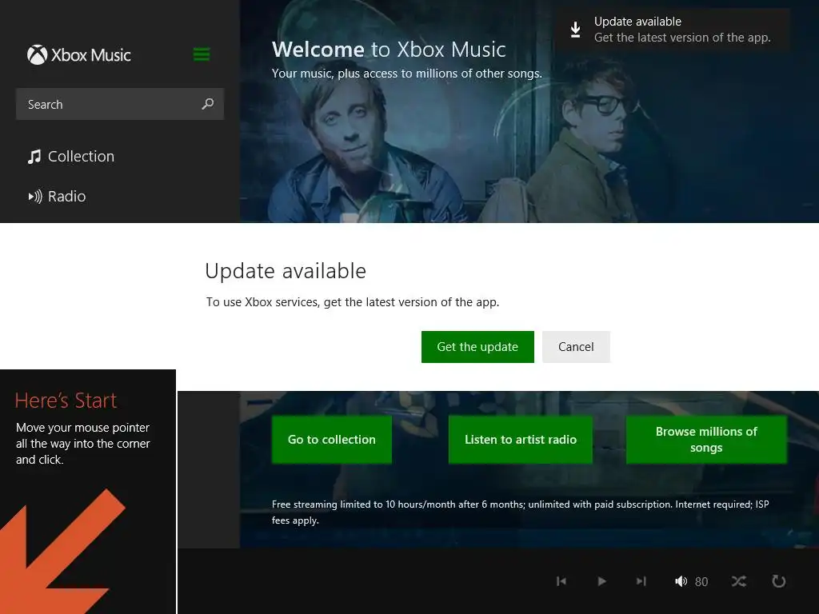Click into the Search field
This screenshot has height=614, width=819.
[120, 104]
